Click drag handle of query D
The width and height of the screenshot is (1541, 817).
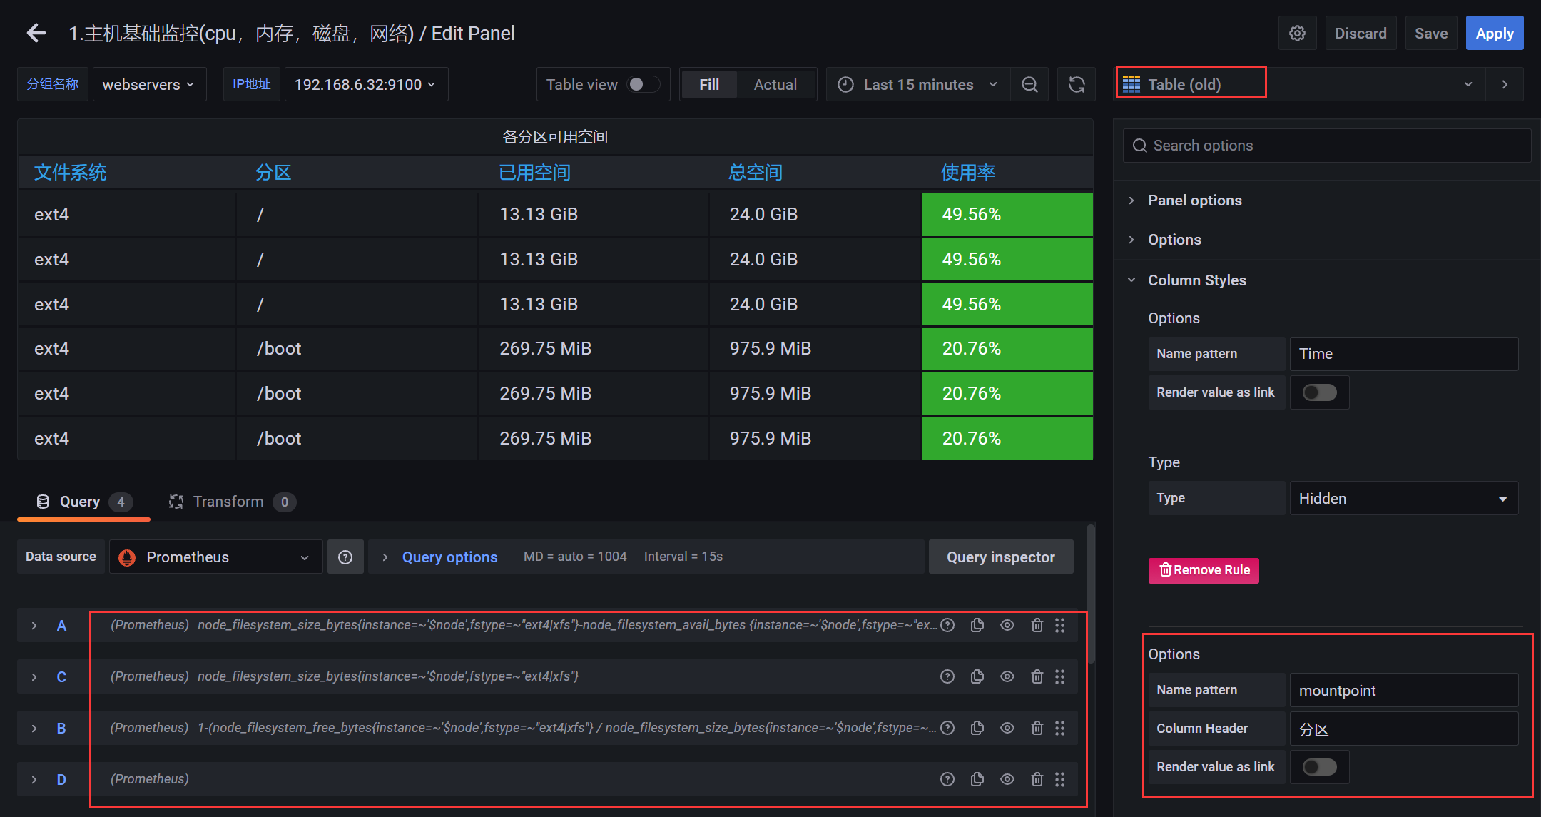coord(1060,779)
